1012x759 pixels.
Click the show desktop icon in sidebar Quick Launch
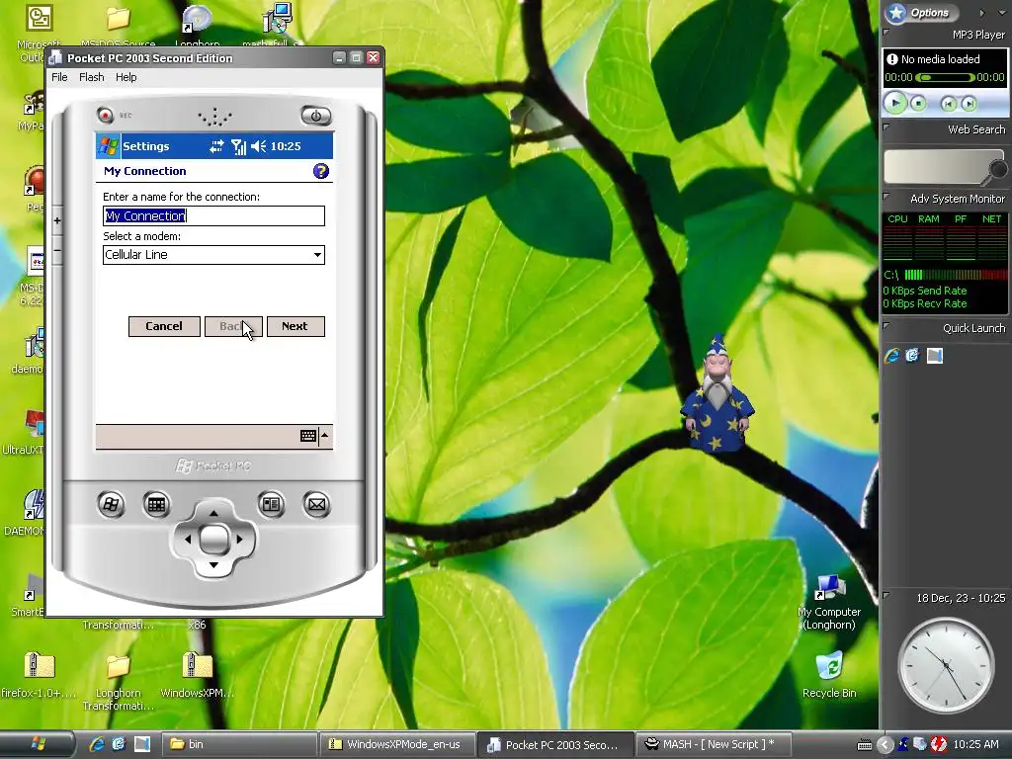pyautogui.click(x=935, y=356)
